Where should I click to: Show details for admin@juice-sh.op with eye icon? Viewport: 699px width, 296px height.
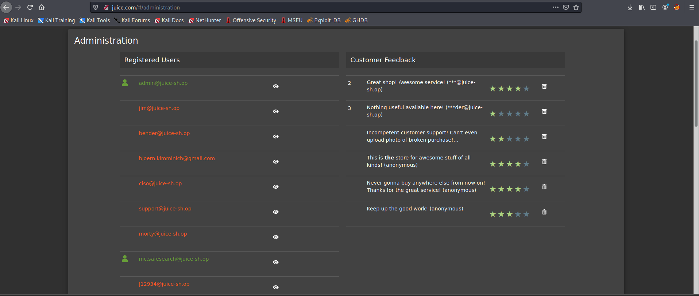(x=276, y=86)
